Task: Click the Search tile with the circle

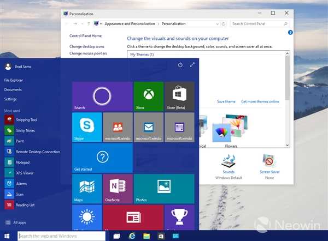Action: click(x=102, y=96)
